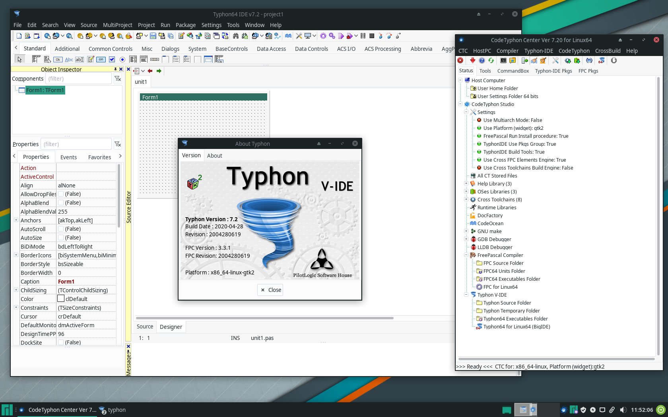The height and width of the screenshot is (417, 668).
Task: Open the CodeTyphon Center taskbar button
Action: click(57, 410)
